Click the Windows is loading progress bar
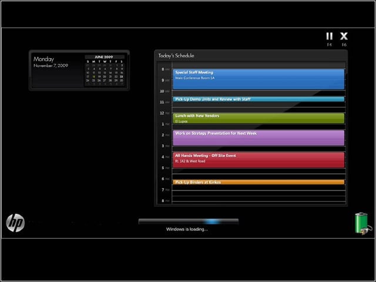Viewport: 376px width, 282px height. tap(189, 221)
